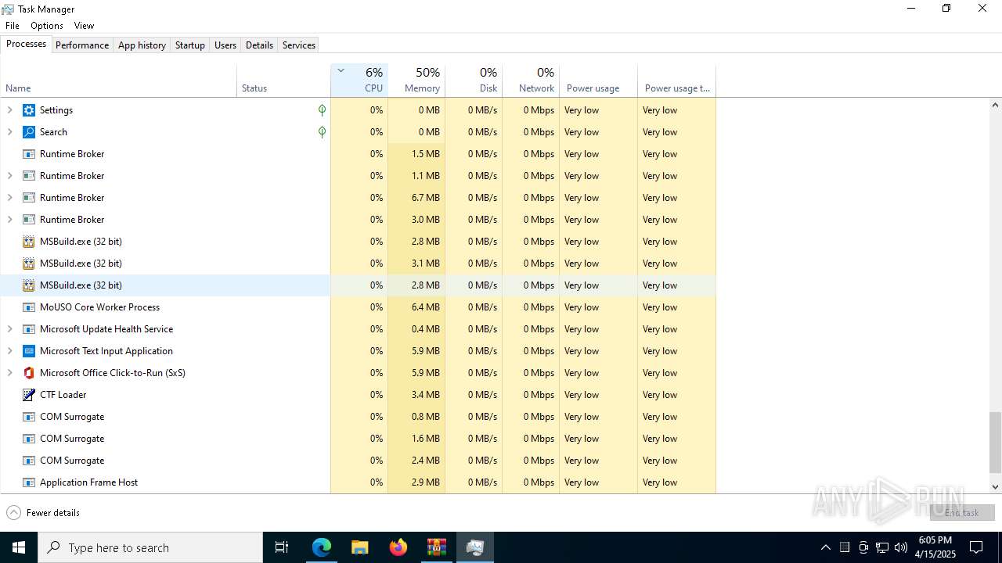
Task: Click the Settings gear process icon
Action: pyautogui.click(x=29, y=110)
